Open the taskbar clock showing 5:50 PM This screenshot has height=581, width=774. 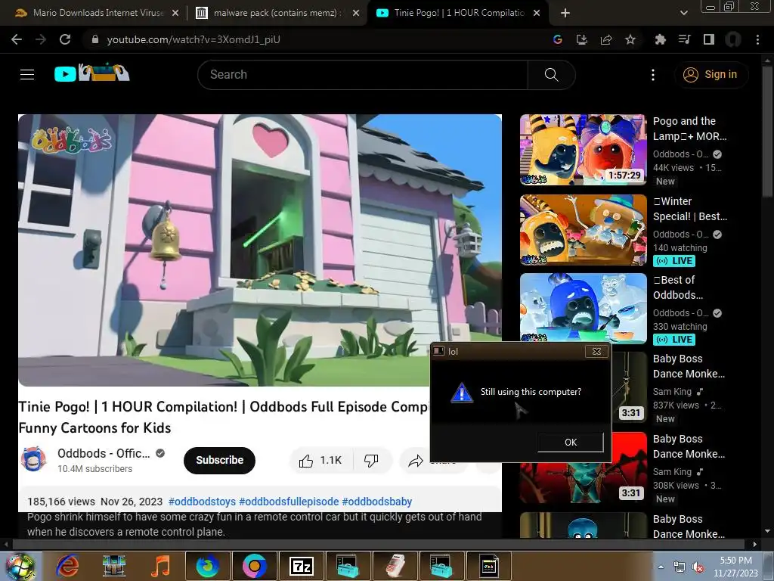pos(735,567)
